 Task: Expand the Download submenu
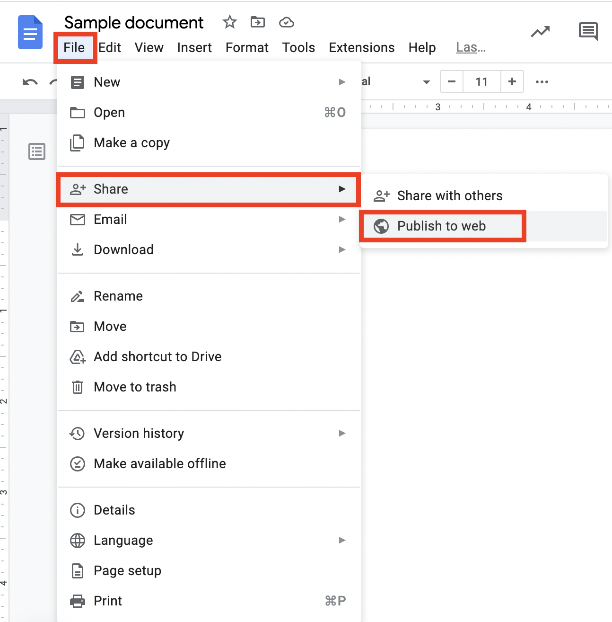click(209, 249)
